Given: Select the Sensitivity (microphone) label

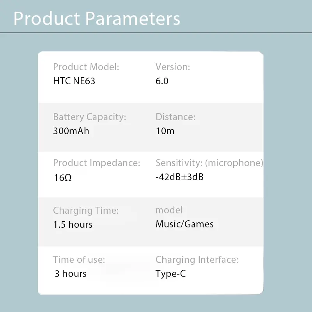Looking at the screenshot, I should (x=209, y=163).
